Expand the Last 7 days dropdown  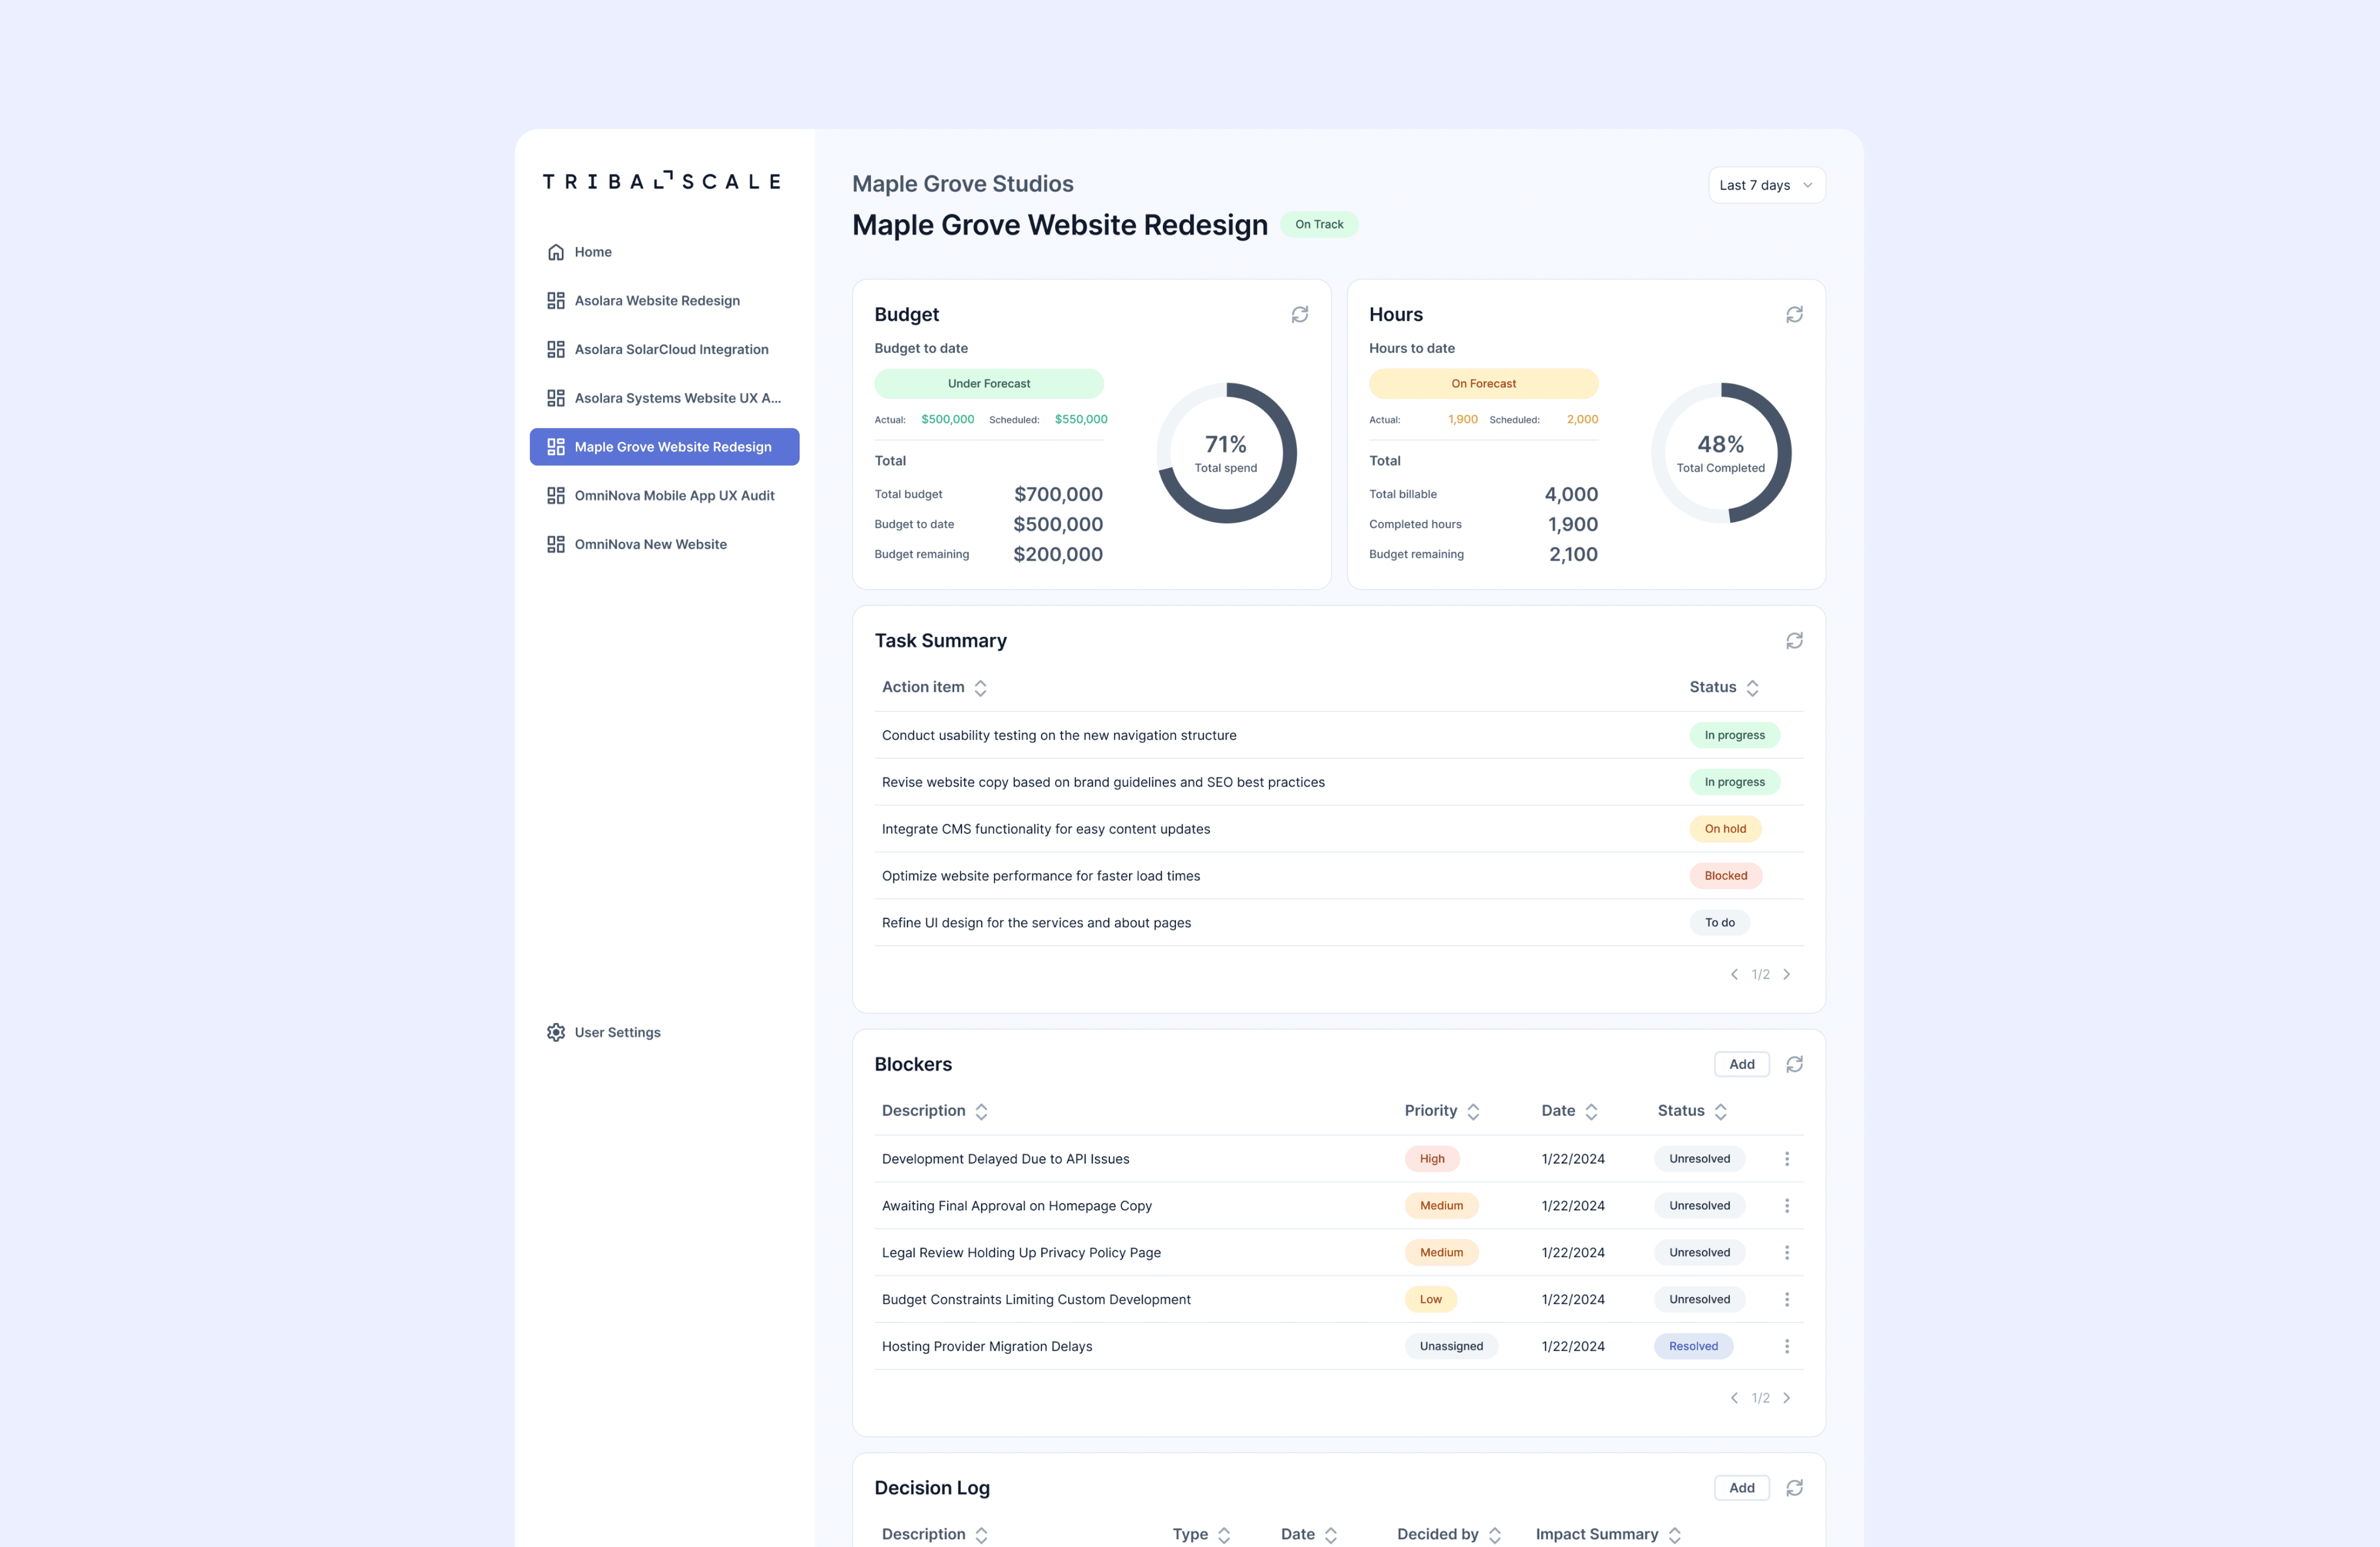[x=1766, y=185]
